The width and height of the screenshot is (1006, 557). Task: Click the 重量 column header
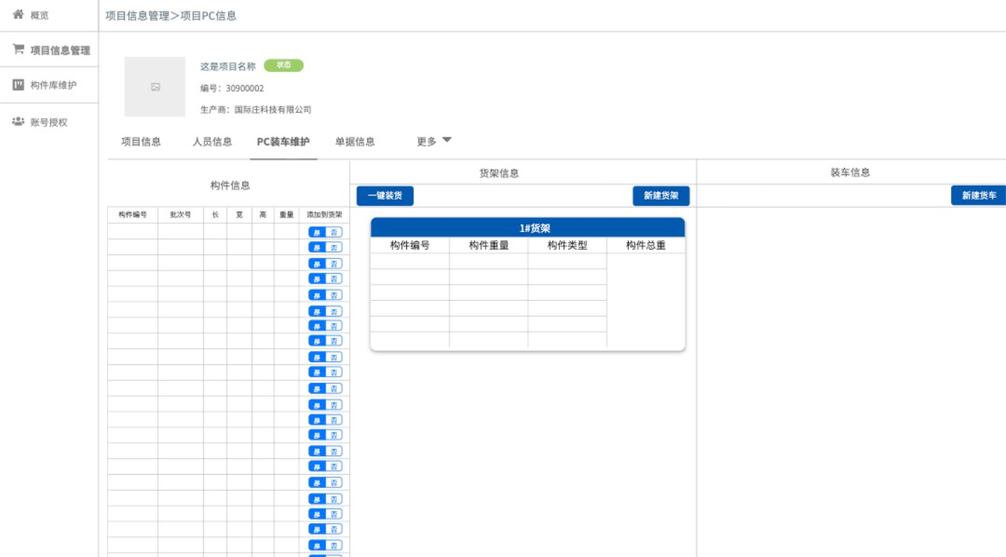287,215
